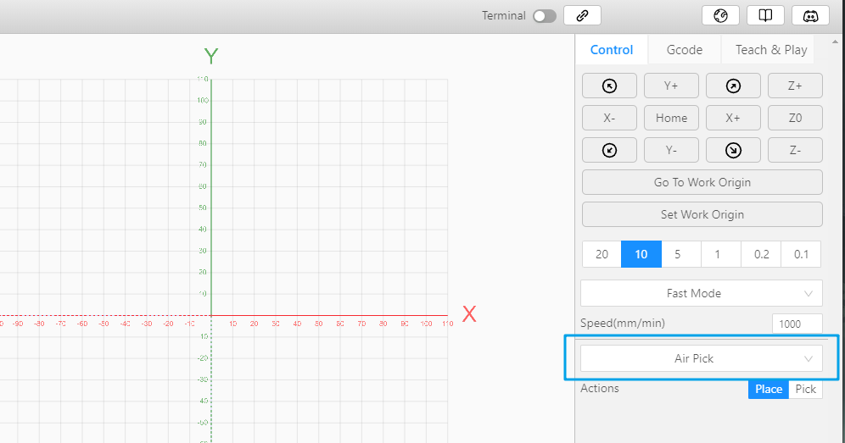Click the link connection icon button
Viewport: 845px width, 443px height.
pos(582,15)
